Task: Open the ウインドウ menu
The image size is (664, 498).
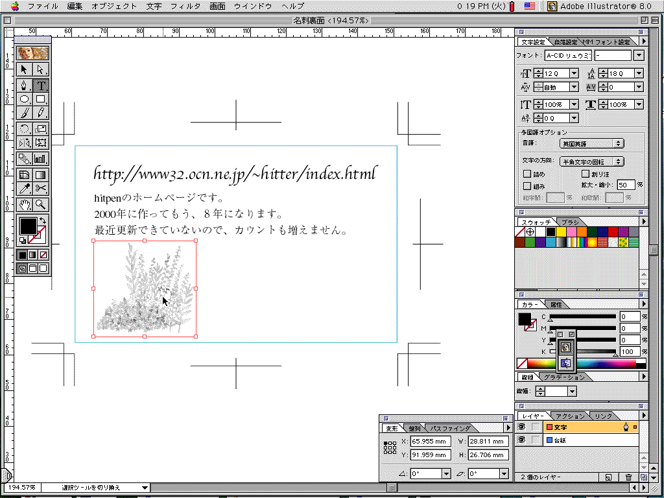Action: click(254, 6)
